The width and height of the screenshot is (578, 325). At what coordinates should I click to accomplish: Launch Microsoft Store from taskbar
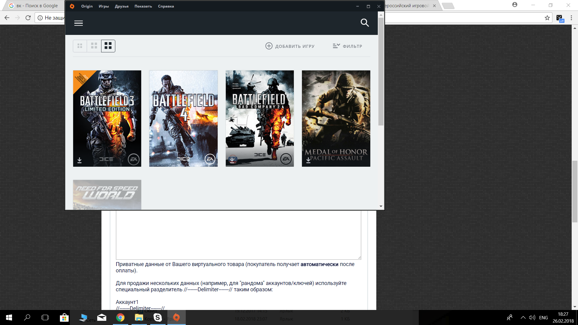[x=64, y=317]
